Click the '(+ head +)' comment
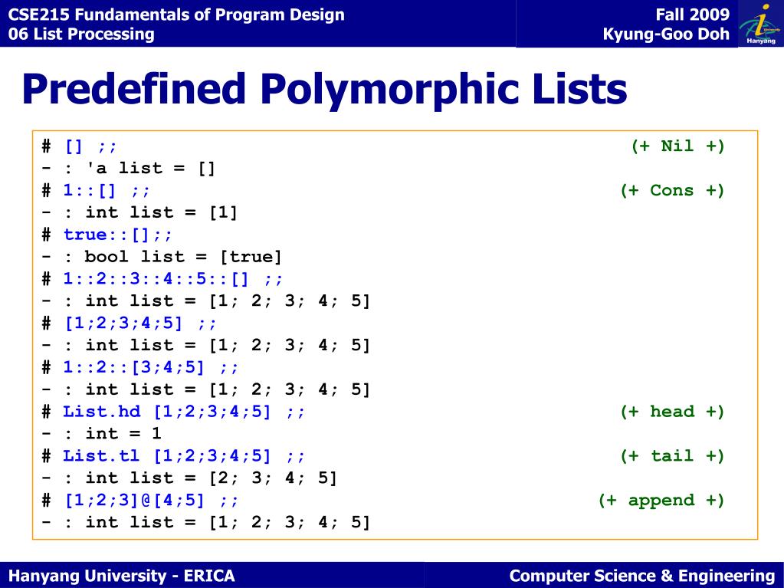 click(x=672, y=412)
